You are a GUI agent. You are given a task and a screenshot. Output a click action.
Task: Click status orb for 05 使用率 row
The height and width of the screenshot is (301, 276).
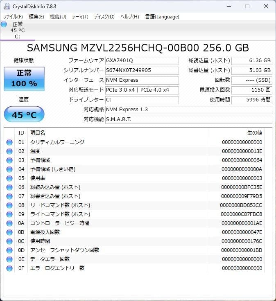tap(9, 178)
